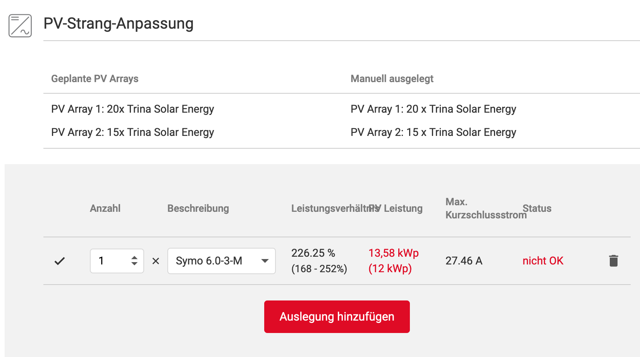Select planned PV Array 1: 20x Trina Solar
The width and height of the screenshot is (640, 357).
tap(132, 109)
